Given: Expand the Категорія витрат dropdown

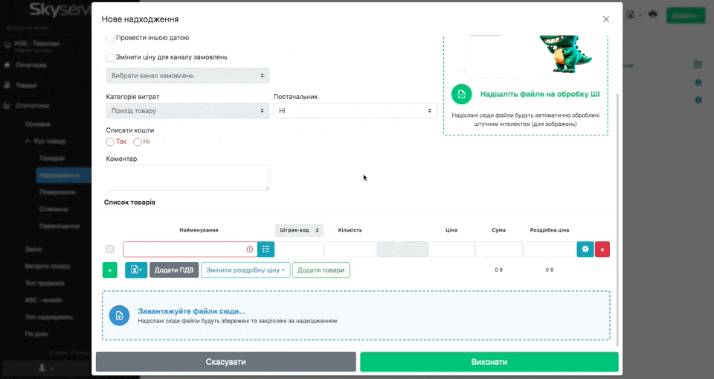Looking at the screenshot, I should [187, 111].
